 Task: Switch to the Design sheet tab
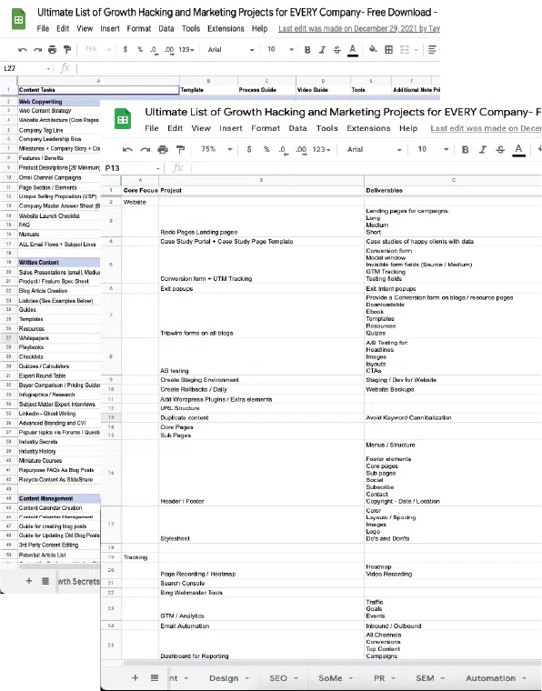pos(228,678)
